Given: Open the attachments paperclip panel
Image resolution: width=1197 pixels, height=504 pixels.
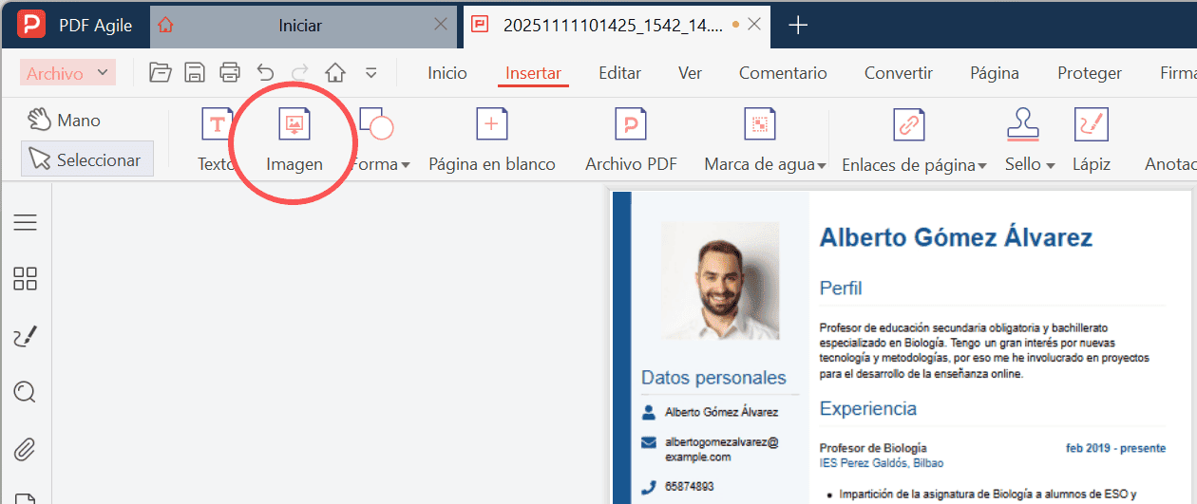Looking at the screenshot, I should (26, 447).
